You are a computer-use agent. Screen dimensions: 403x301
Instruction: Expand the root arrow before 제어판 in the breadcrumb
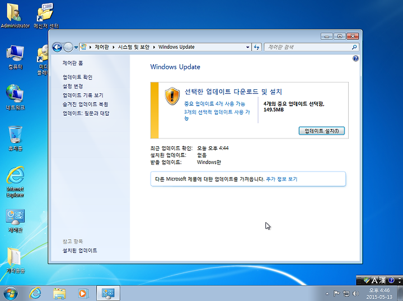pos(90,47)
